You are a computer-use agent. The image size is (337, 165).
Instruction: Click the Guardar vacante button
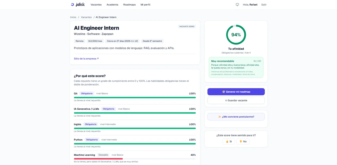(236, 100)
